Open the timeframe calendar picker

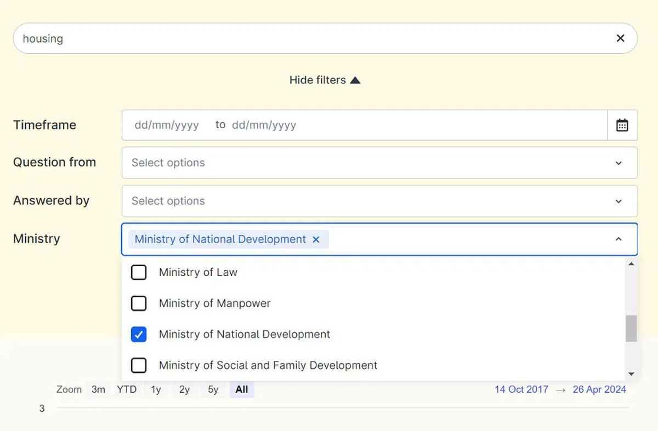622,125
